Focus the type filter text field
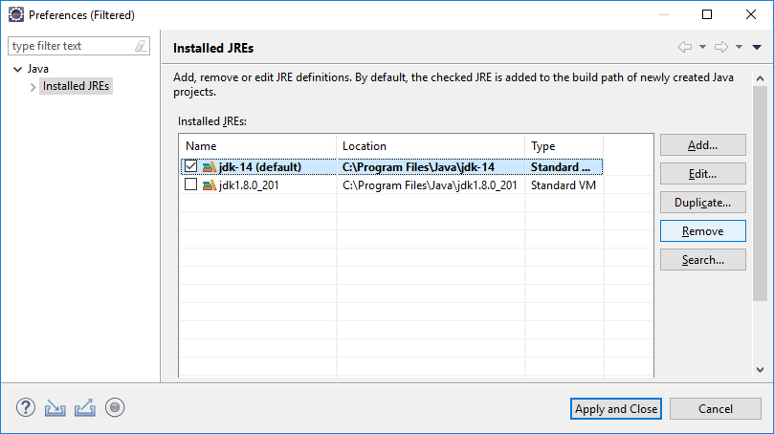The width and height of the screenshot is (774, 434). coord(72,46)
